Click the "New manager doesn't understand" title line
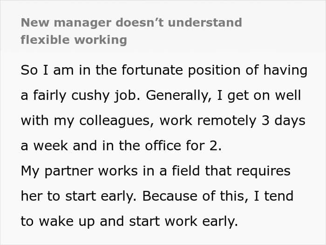 pyautogui.click(x=131, y=22)
